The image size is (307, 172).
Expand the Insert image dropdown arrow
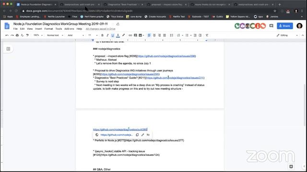143,35
